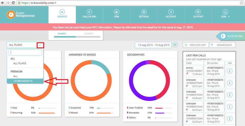Type in the plans dropdown search field

25,52
